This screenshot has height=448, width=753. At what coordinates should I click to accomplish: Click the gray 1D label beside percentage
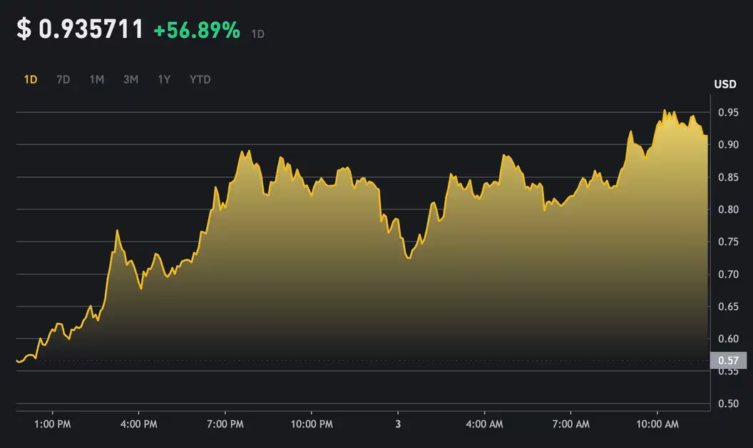click(x=258, y=34)
